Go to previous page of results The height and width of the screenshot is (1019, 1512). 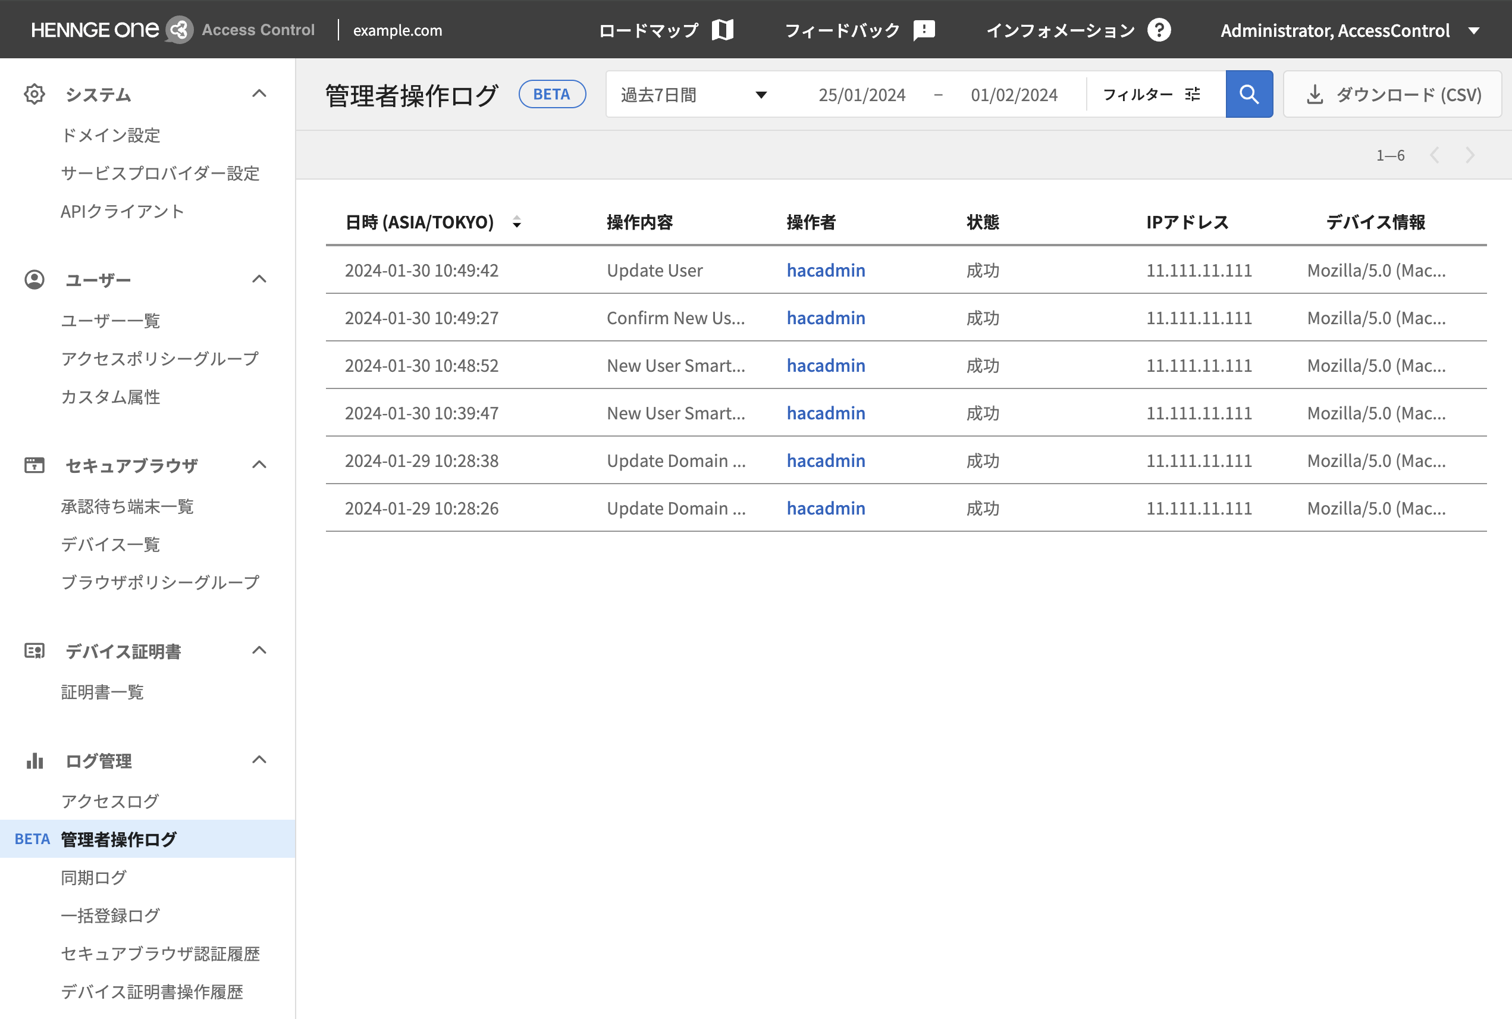coord(1435,155)
